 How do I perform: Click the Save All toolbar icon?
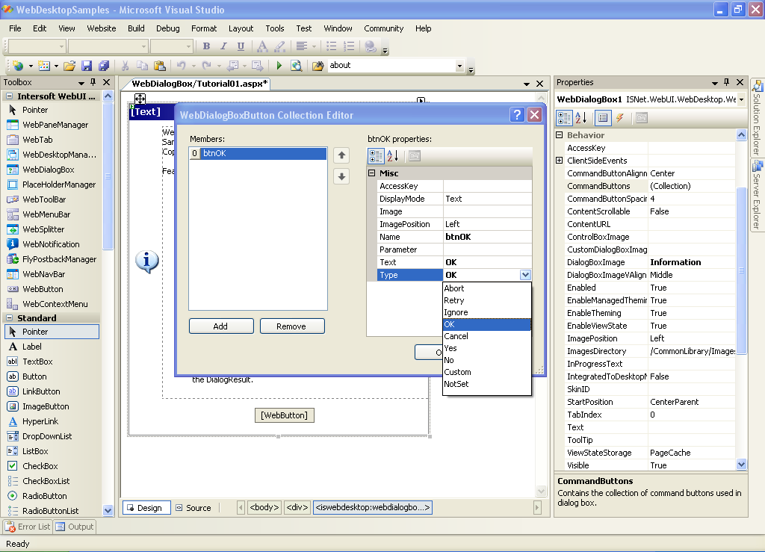coord(103,66)
